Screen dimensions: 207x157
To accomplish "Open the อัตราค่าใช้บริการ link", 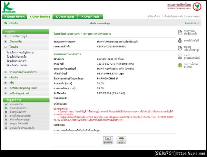I will point(18,112).
